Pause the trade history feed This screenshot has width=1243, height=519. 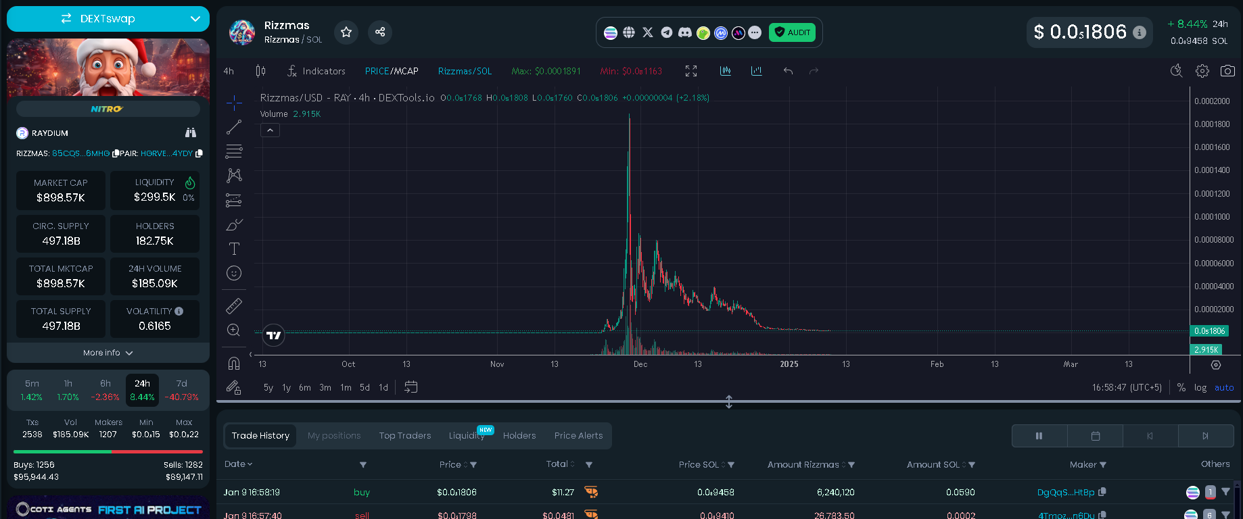point(1039,436)
